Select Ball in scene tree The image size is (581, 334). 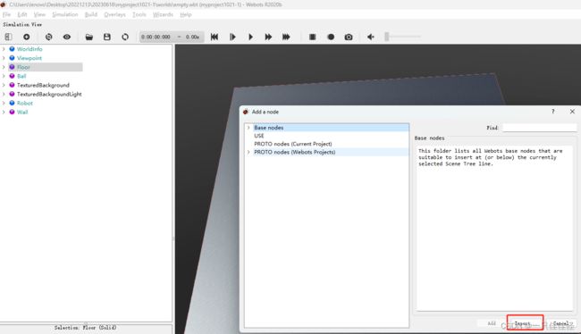click(x=21, y=76)
